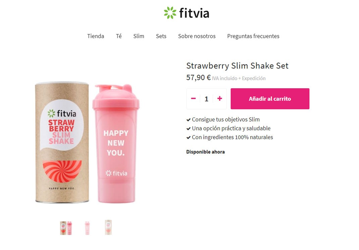
Task: Increase quantity with the plus icon
Action: click(219, 98)
